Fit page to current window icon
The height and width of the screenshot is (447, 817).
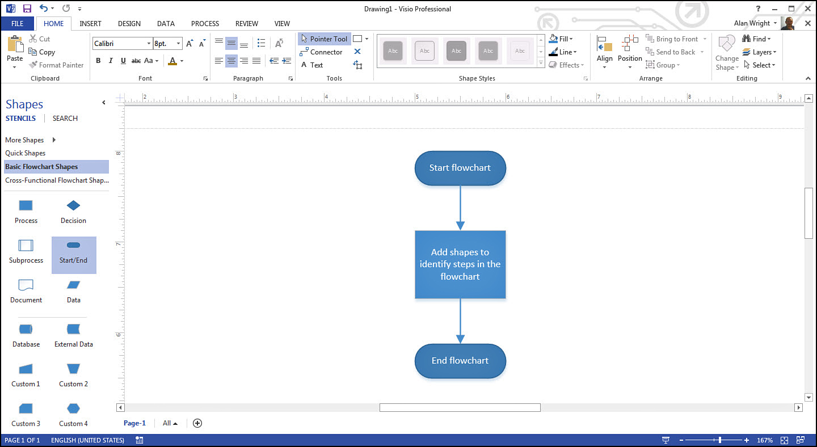pos(785,440)
